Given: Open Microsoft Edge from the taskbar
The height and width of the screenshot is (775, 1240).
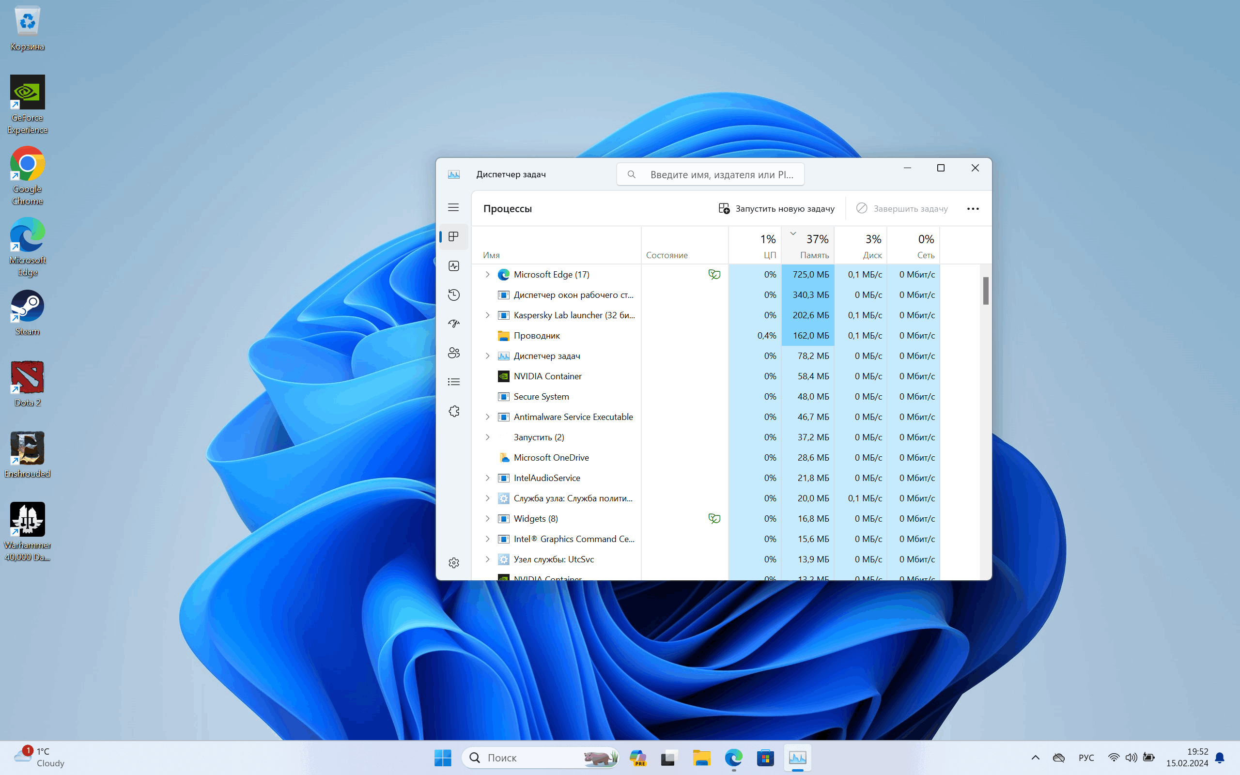Looking at the screenshot, I should [x=733, y=758].
